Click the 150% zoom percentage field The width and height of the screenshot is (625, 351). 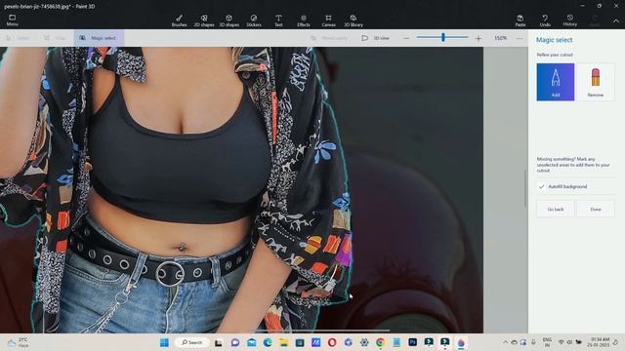click(500, 38)
